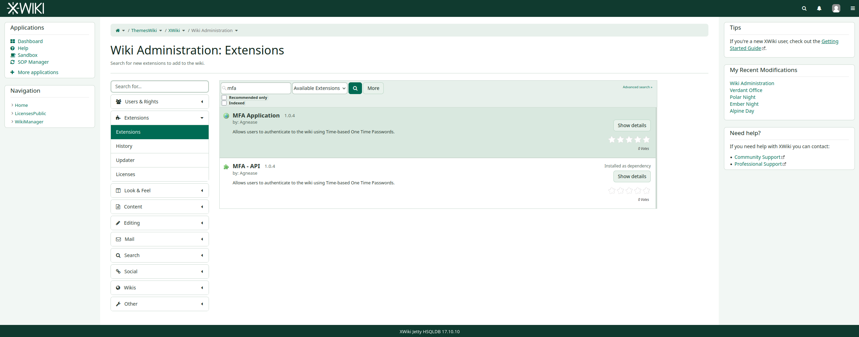859x337 pixels.
Task: Open the Updater menu item
Action: tap(160, 160)
